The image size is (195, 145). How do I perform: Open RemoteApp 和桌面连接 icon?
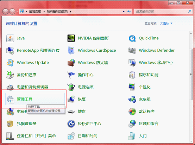[10, 51]
